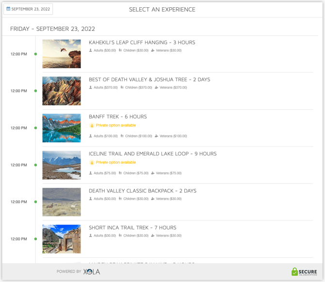Select Death Valley Classic Backpack - 2 Days
Viewport: 325px width, 282px height.
tap(143, 191)
